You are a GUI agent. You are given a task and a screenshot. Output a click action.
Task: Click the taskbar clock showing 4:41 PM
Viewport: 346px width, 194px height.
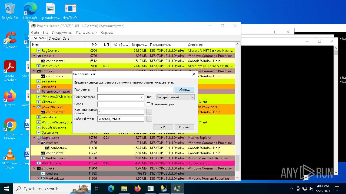323,189
